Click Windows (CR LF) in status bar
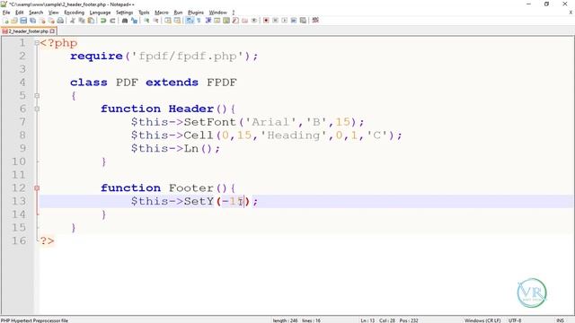The image size is (575, 323). (x=482, y=320)
